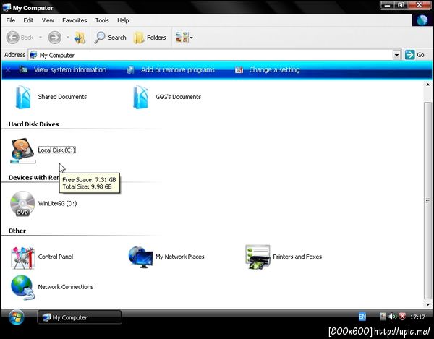The width and height of the screenshot is (434, 339).
Task: Click the vertical scrollbar down arrow
Action: pos(428,304)
